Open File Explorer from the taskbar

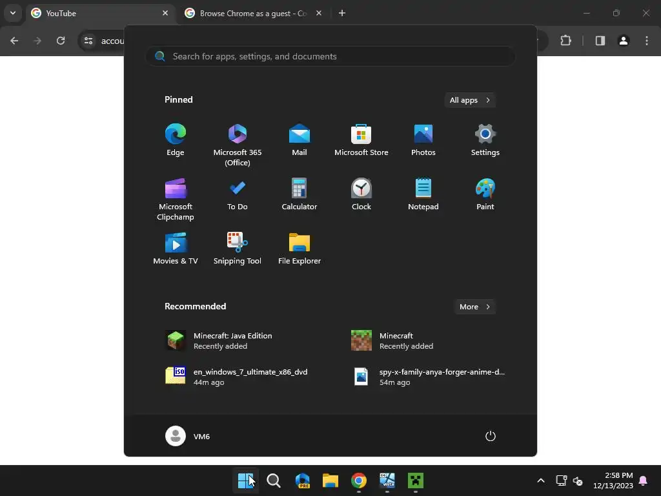330,480
